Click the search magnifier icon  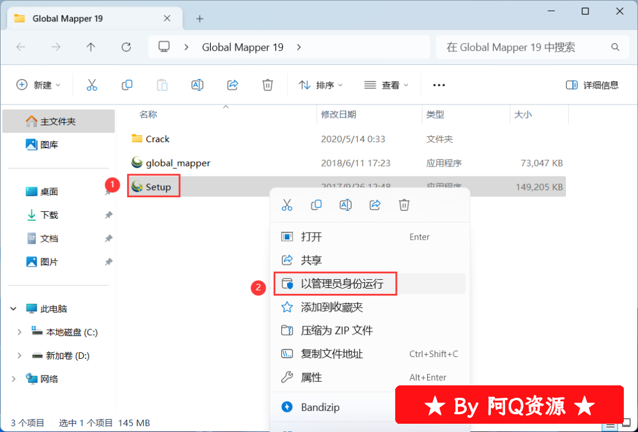615,47
